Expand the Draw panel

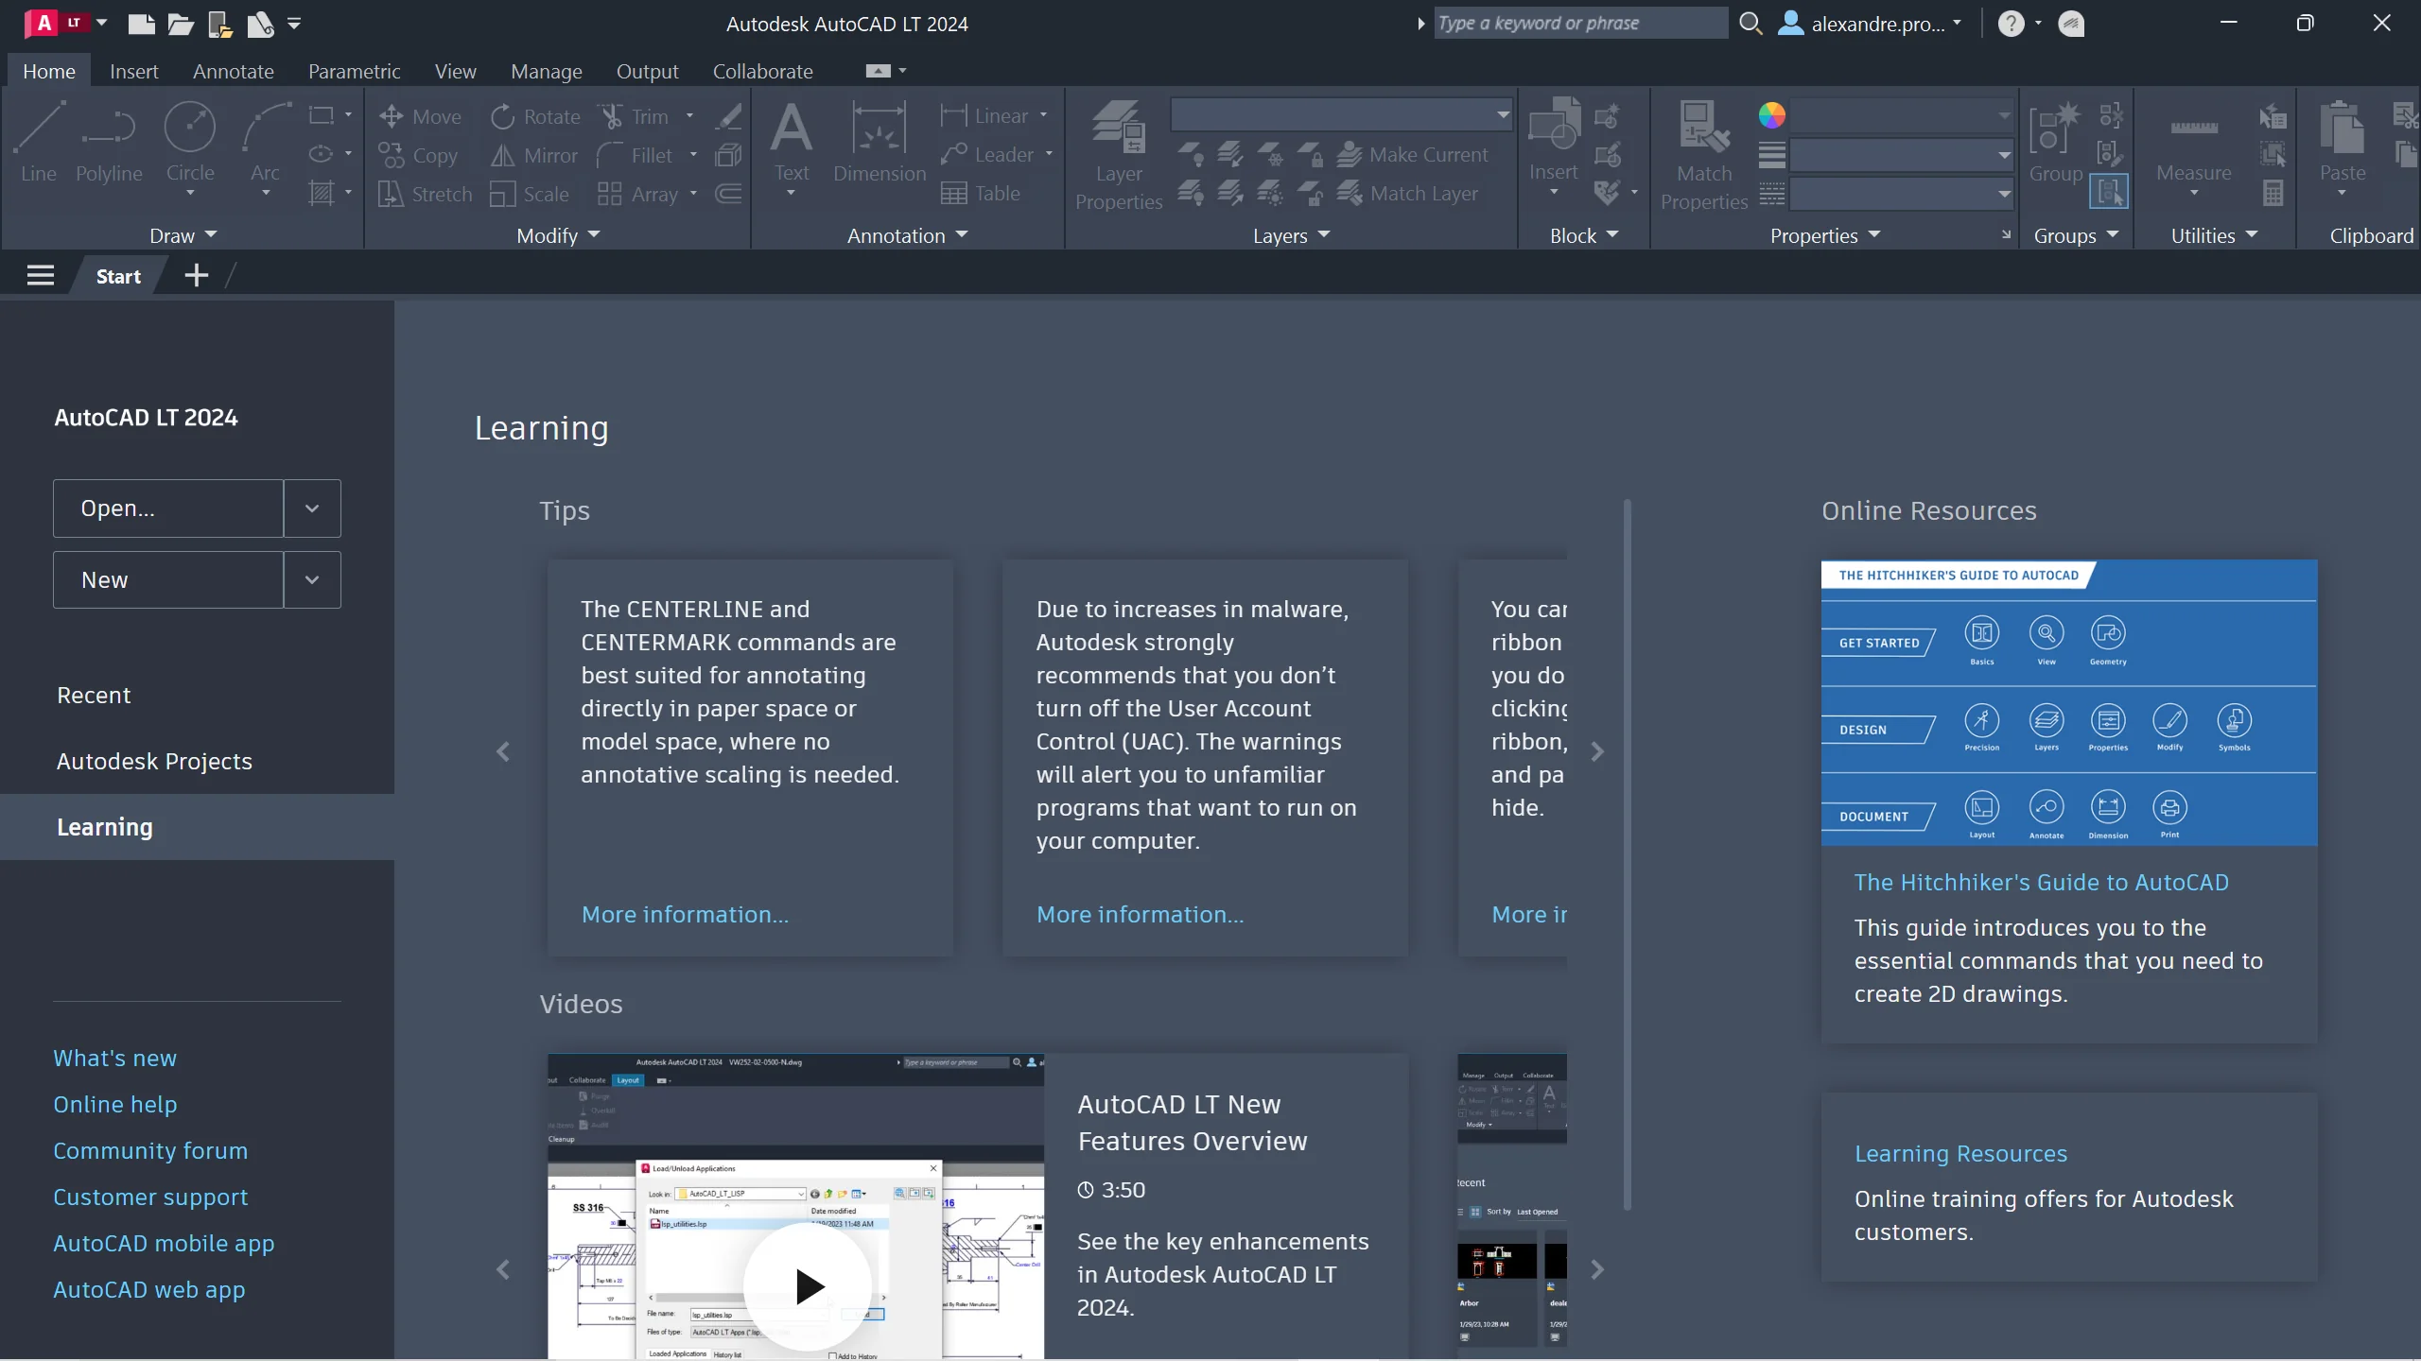tap(183, 235)
